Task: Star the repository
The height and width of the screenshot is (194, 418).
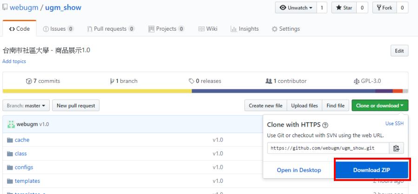Action: pos(344,8)
